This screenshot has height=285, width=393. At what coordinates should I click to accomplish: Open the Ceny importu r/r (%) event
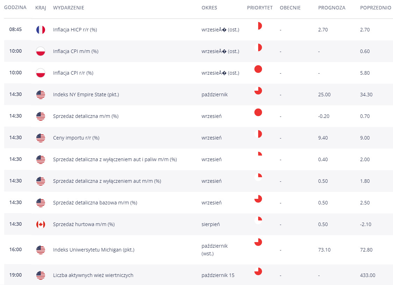pos(76,138)
